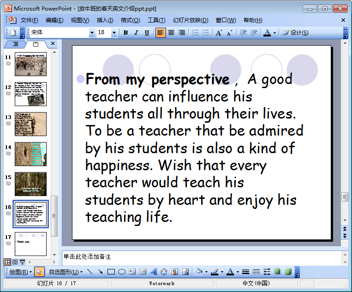The height and width of the screenshot is (292, 352).
Task: Close the slide thumbnail pane
Action: tap(53, 43)
